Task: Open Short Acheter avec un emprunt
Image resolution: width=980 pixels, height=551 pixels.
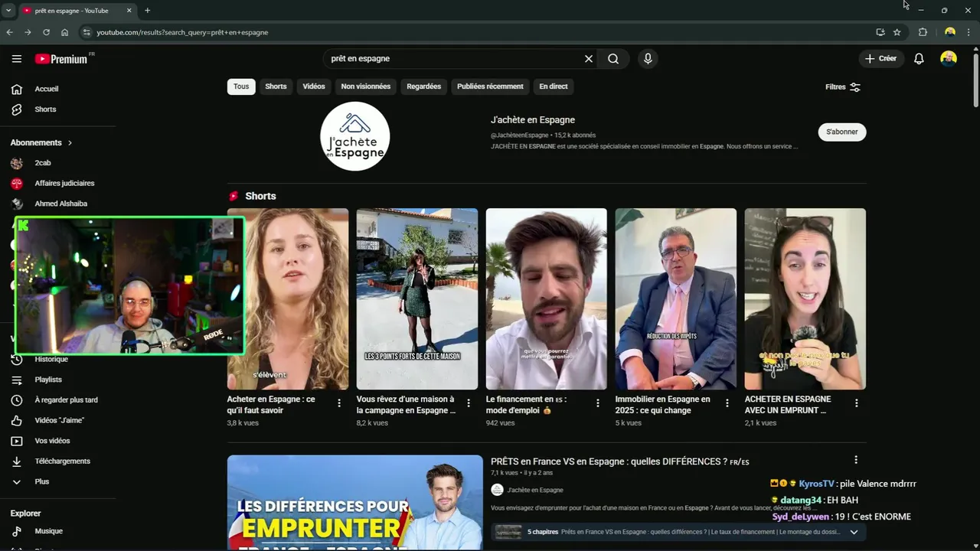Action: tap(805, 299)
